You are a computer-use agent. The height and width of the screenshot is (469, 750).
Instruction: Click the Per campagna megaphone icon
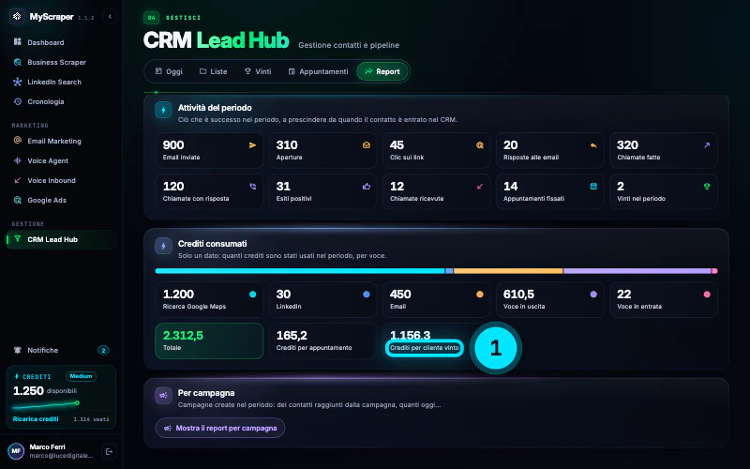163,395
